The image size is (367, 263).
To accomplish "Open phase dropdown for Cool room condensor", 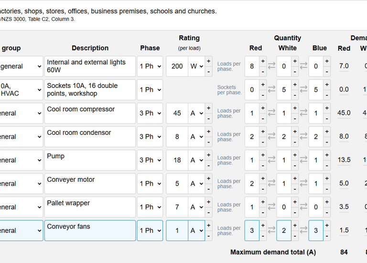I will coord(150,137).
